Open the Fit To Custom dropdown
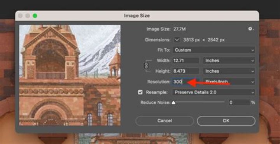The image size is (280, 144). [214, 50]
